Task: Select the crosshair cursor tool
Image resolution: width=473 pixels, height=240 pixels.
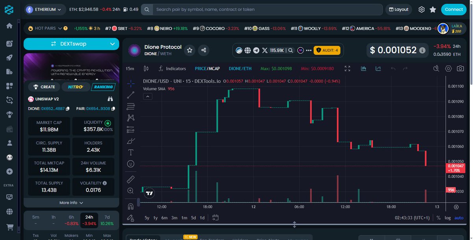Action: point(131,83)
